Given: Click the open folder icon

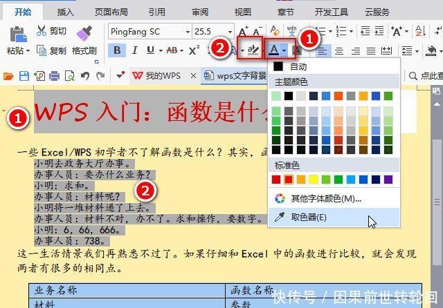Looking at the screenshot, I should tap(8, 76).
